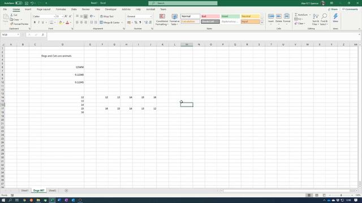Viewport: 362px width, 203px height.
Task: Apply Comma Style formatting
Action: [x=140, y=23]
